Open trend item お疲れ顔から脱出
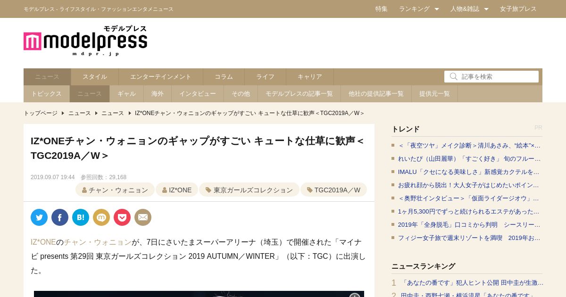This screenshot has width=566, height=297. (x=469, y=185)
